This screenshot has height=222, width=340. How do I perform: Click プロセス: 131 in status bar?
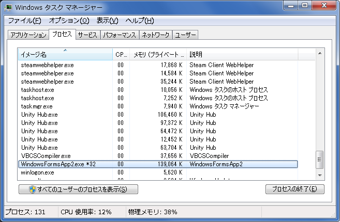(25, 212)
